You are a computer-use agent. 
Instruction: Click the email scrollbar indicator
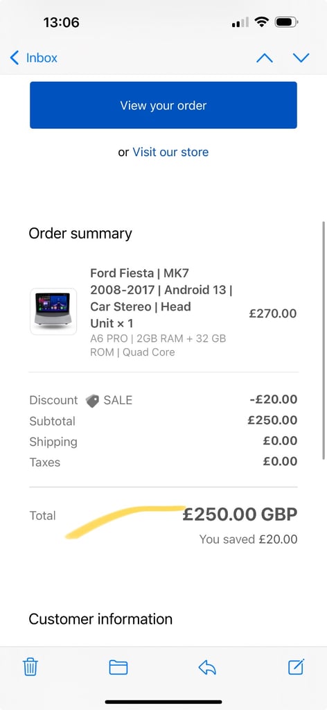tap(324, 340)
